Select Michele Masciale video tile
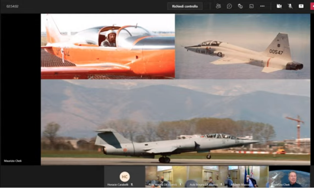Image resolution: width=314 pixels, height=188 pixels. (x=247, y=176)
